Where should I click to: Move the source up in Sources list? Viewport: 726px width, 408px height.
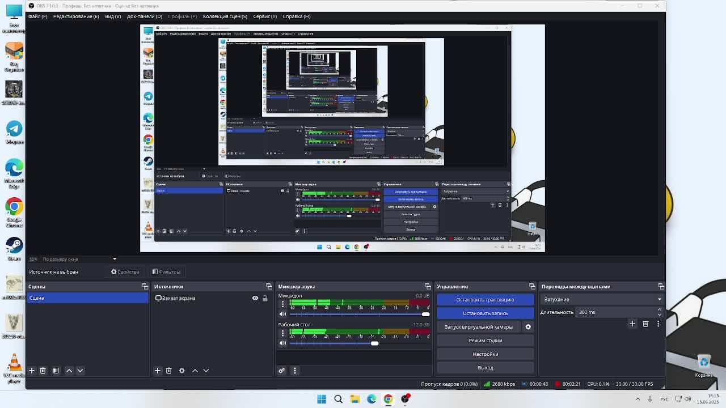click(195, 371)
